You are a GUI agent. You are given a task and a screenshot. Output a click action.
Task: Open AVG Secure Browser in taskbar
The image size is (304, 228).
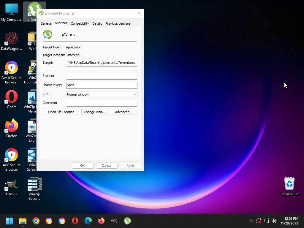coord(62,221)
